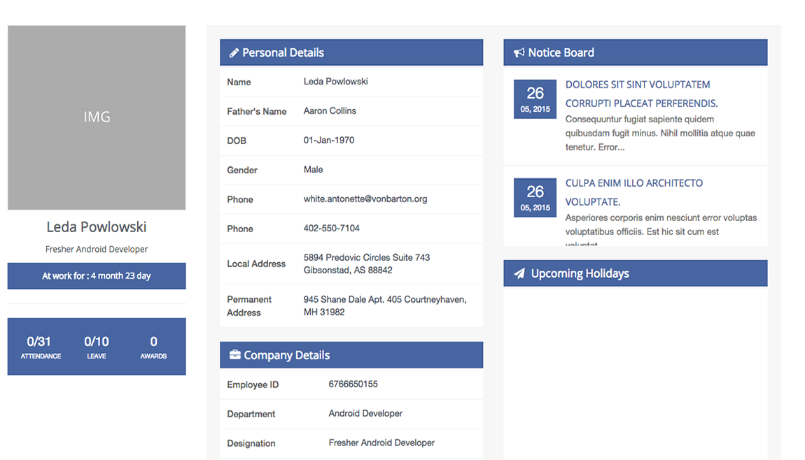Image resolution: width=805 pixels, height=460 pixels.
Task: Click the Local Address value in Personal Details
Action: pyautogui.click(x=366, y=264)
